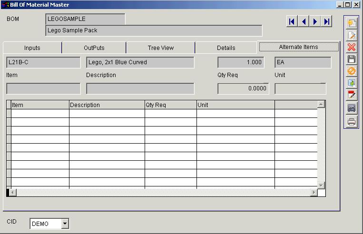Click the Edit record pencil icon
Screen dimensions: 363x234
(x=352, y=35)
